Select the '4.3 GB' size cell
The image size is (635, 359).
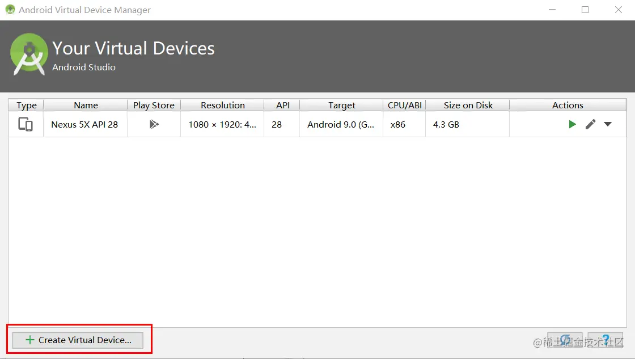468,124
